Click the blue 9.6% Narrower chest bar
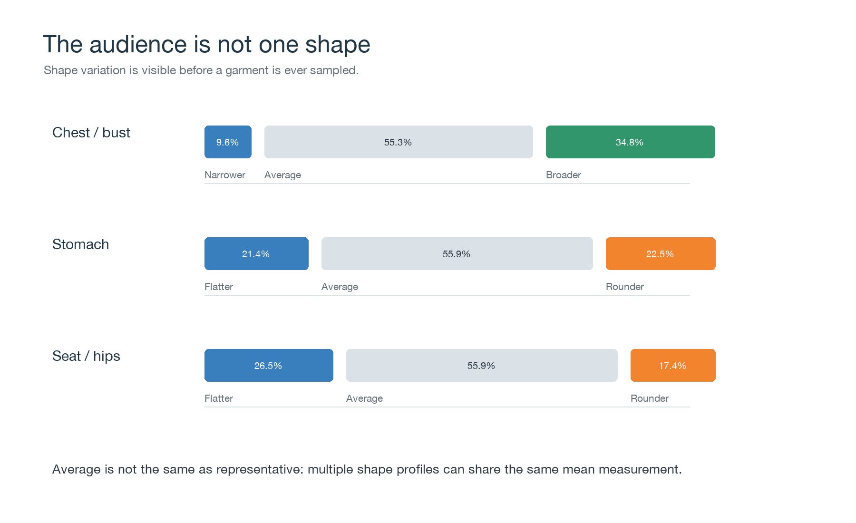 click(228, 142)
